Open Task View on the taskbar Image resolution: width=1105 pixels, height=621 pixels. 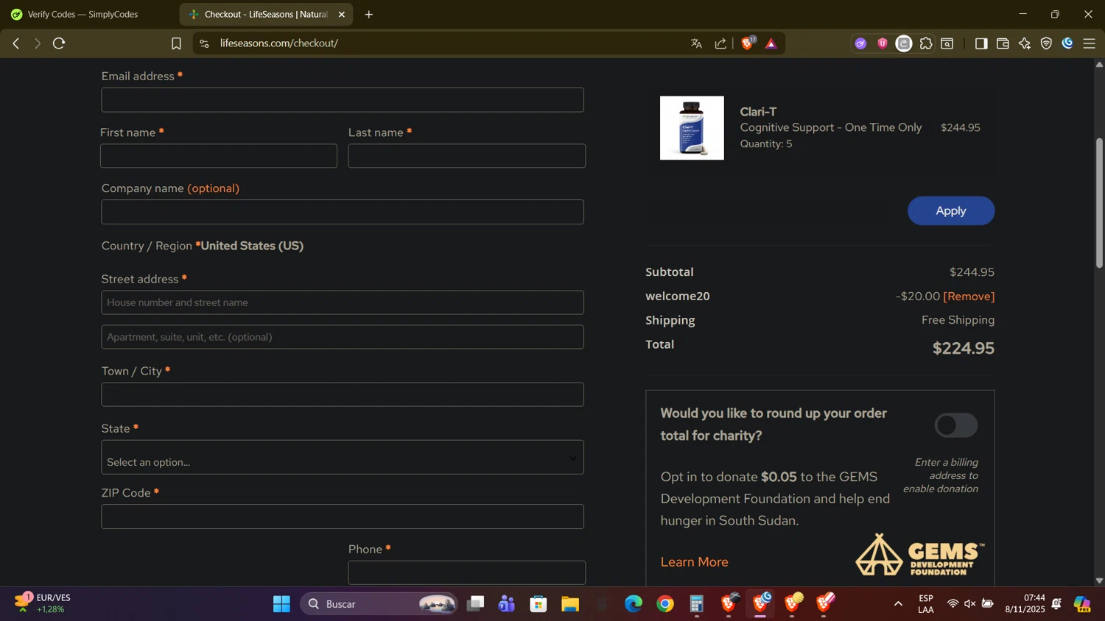pyautogui.click(x=476, y=604)
